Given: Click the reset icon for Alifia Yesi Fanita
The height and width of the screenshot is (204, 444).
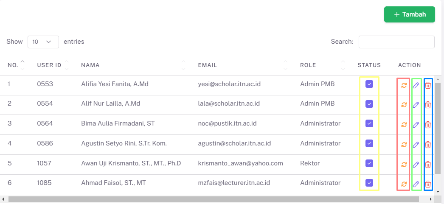Looking at the screenshot, I should click(404, 85).
